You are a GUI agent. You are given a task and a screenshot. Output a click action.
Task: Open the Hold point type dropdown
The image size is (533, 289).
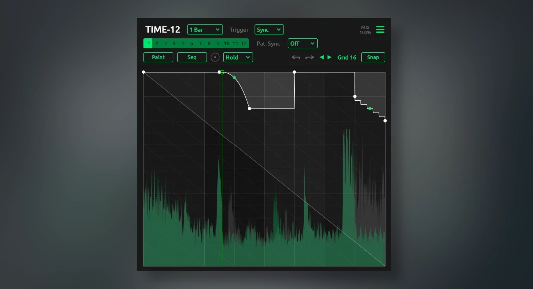click(x=238, y=57)
